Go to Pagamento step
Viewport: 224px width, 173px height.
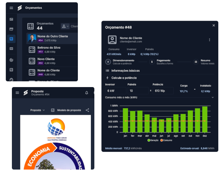(161, 62)
